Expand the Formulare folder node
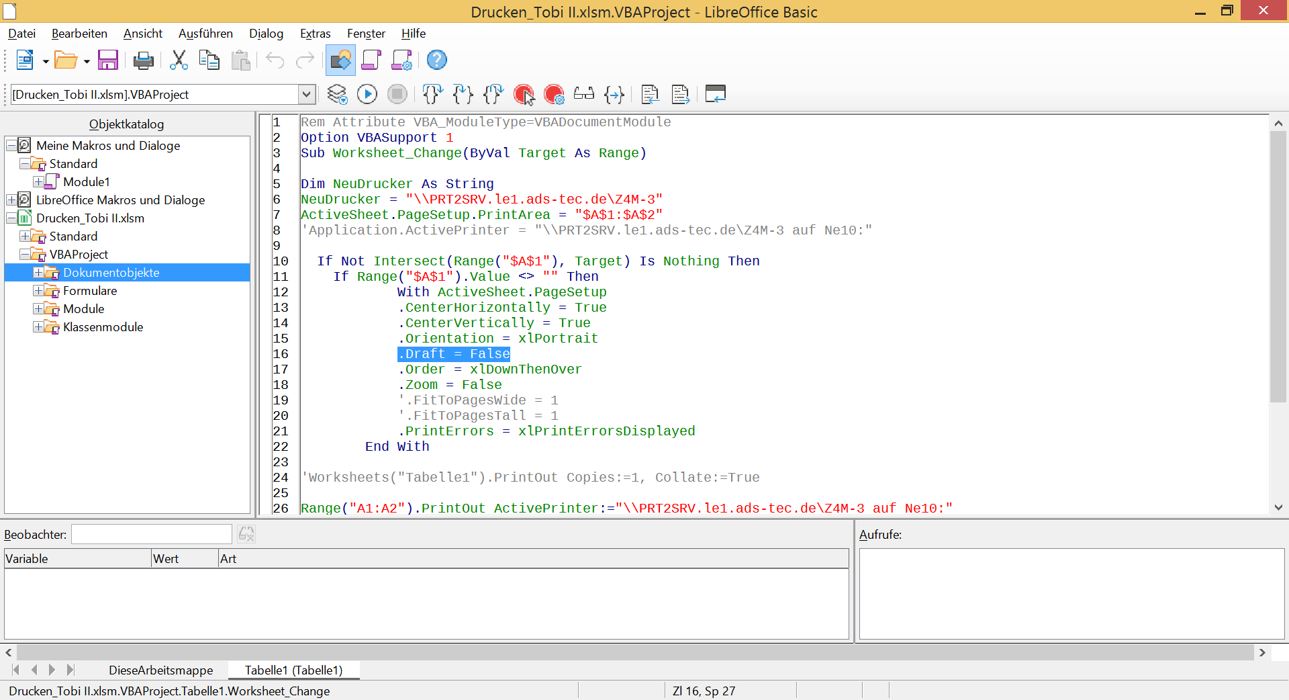This screenshot has height=700, width=1289. coord(38,291)
